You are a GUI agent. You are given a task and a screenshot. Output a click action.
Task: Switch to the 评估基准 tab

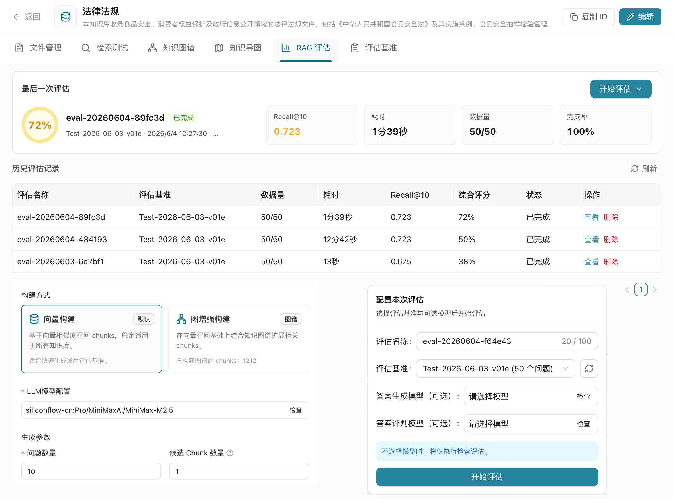click(374, 48)
